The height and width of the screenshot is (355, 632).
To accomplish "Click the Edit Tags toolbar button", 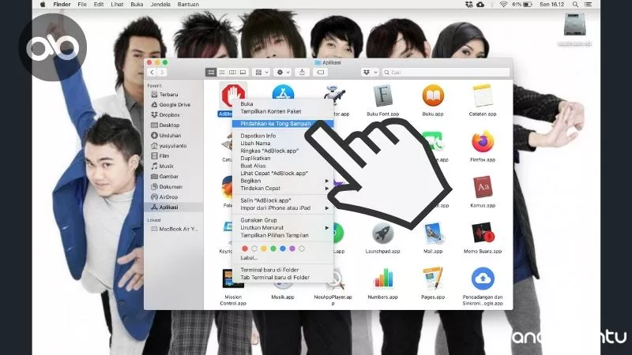I will [321, 73].
